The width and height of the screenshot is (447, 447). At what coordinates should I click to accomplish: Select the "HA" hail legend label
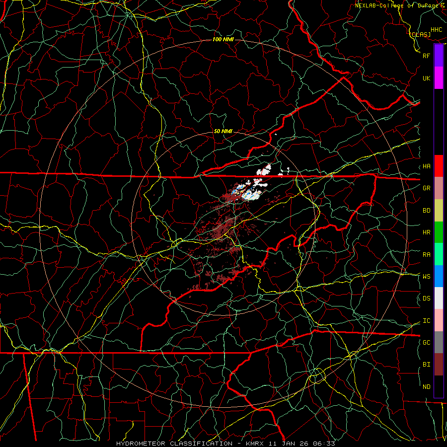coord(426,166)
